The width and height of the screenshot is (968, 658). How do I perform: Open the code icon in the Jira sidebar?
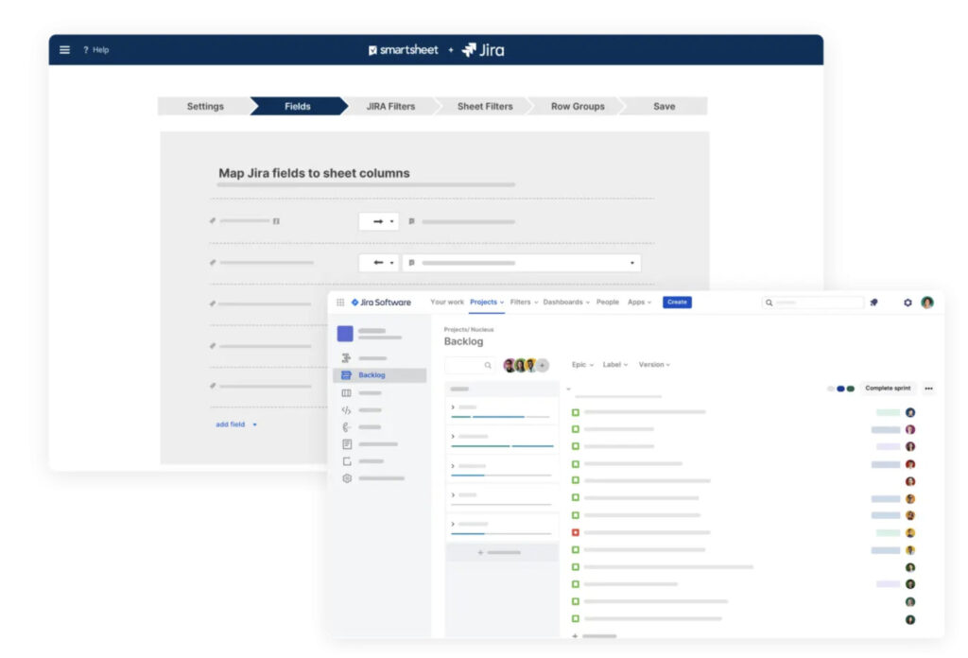click(x=346, y=410)
